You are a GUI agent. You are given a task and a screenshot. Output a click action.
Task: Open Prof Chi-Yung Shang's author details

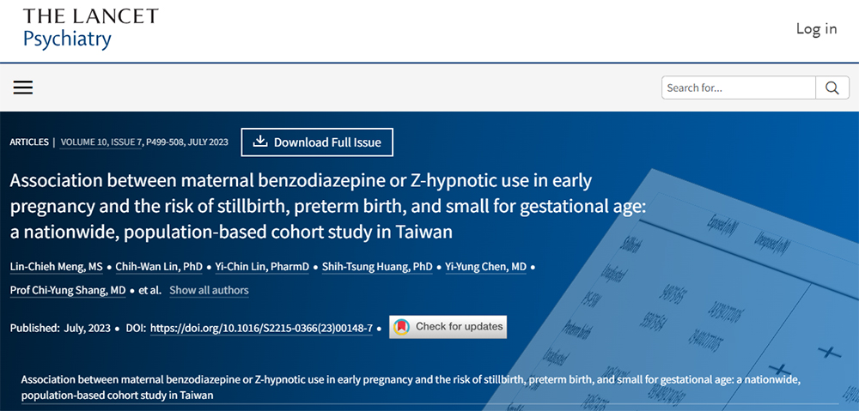point(67,290)
